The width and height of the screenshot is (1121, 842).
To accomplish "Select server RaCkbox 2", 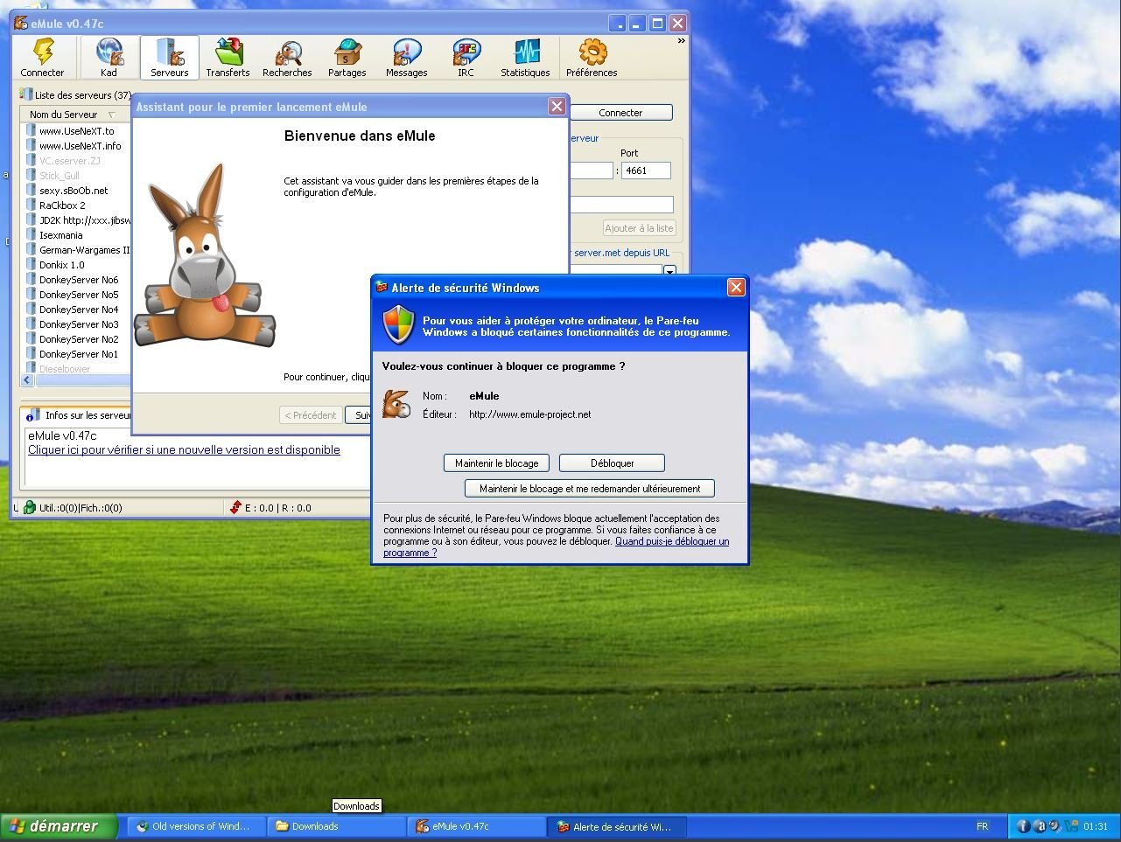I will pos(62,205).
